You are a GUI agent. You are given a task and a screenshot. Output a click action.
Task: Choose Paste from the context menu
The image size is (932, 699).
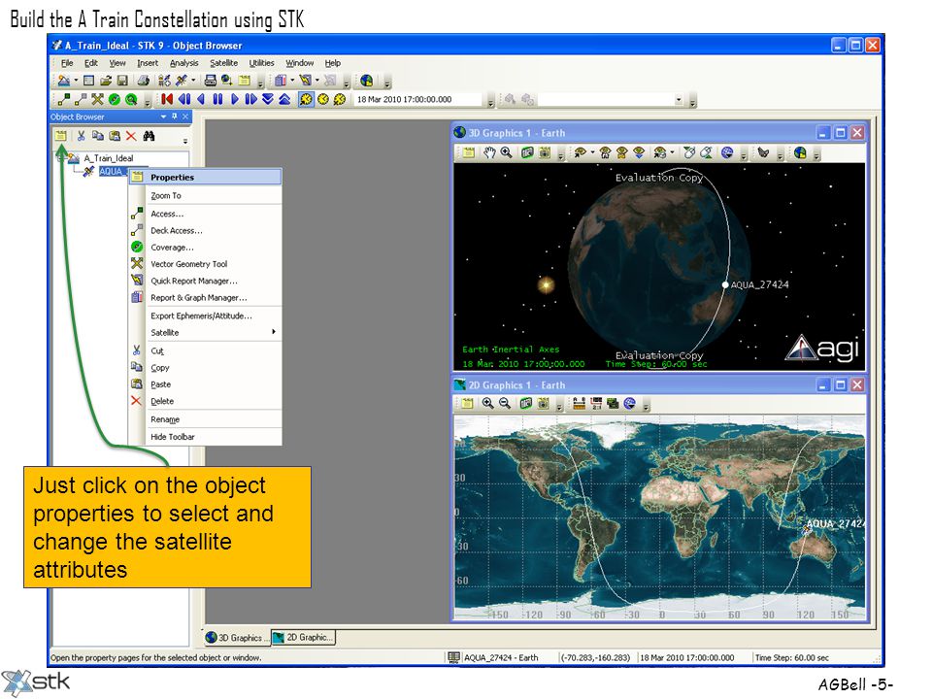pyautogui.click(x=206, y=384)
